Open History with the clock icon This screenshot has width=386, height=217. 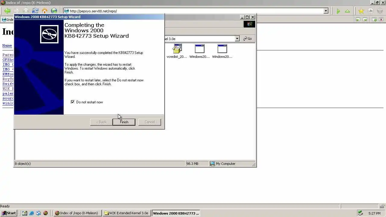pyautogui.click(x=370, y=11)
